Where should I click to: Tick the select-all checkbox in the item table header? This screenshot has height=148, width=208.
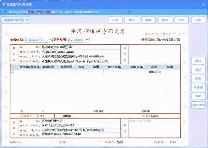12,67
